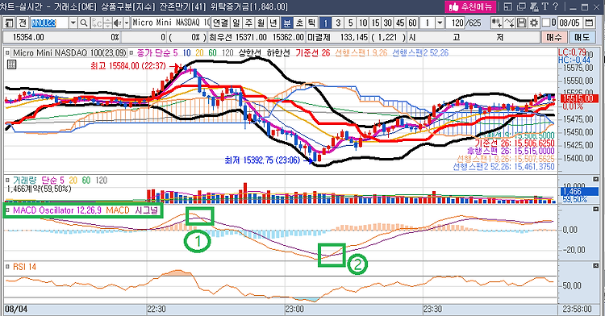Open chart settings gear icon
Image resolution: width=605 pixels, height=316 pixels.
click(x=534, y=23)
